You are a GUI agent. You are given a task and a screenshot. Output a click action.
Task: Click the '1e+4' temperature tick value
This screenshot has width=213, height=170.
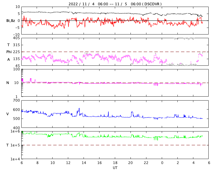(x=15, y=159)
